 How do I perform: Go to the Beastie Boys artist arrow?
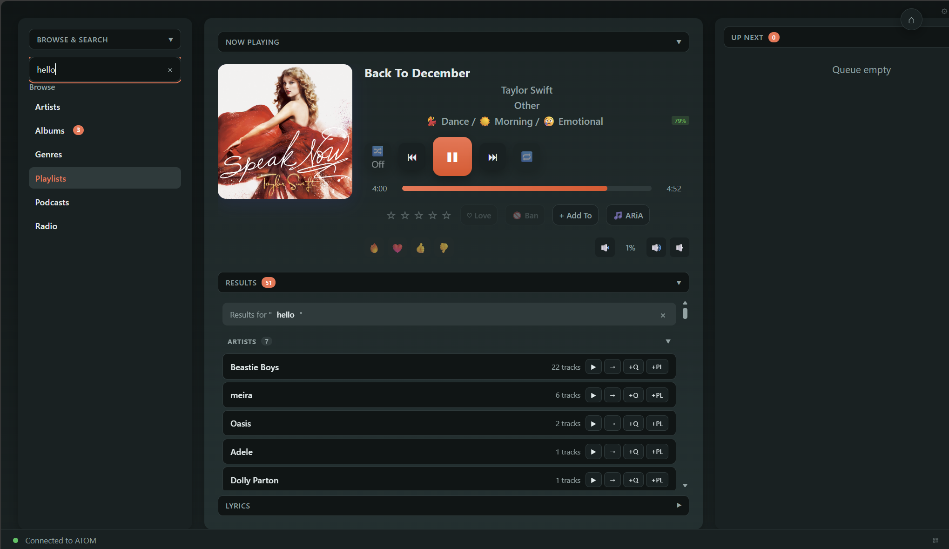tap(612, 367)
